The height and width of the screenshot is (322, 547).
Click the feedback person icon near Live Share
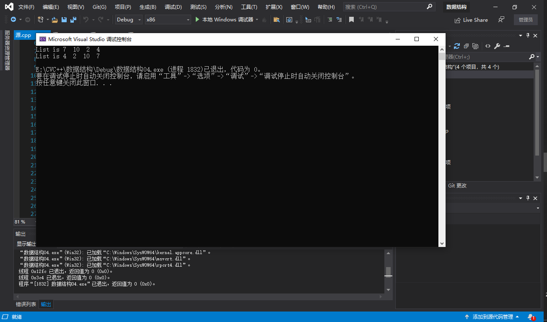pos(501,20)
